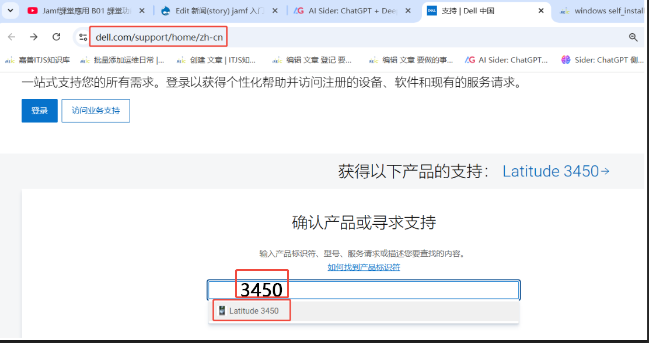Open the 批量添加运维日常 bookmark
Viewport: 649px width, 343px height.
[x=122, y=60]
